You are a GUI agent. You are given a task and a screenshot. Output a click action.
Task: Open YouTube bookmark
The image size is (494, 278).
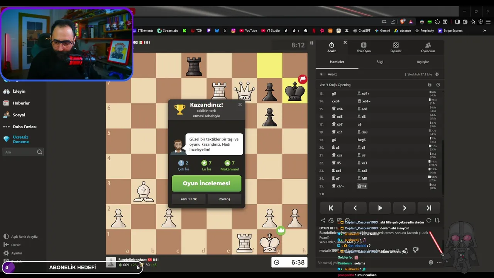pyautogui.click(x=248, y=31)
